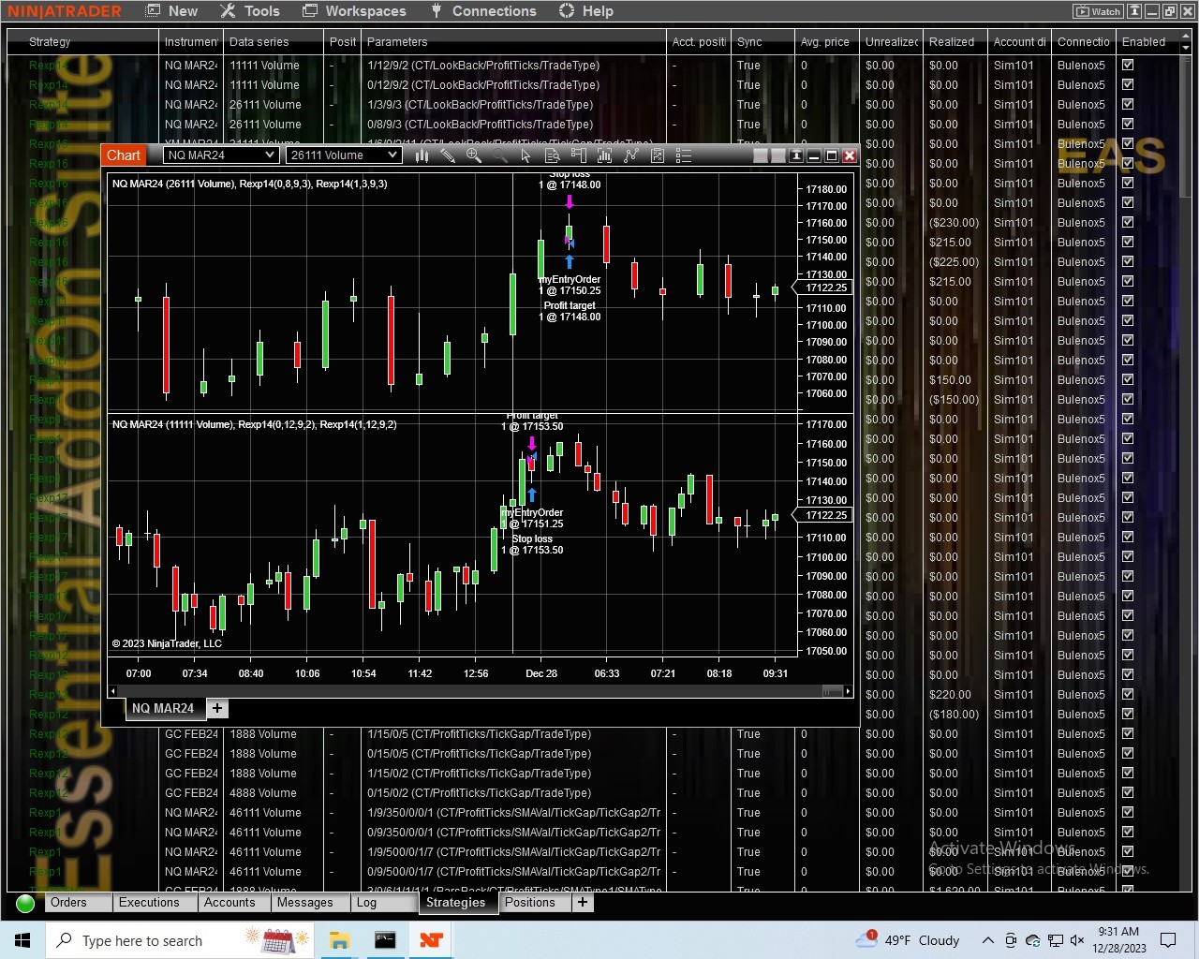Screen dimensions: 1199x959
Task: Click the Watch video button
Action: point(1098,11)
